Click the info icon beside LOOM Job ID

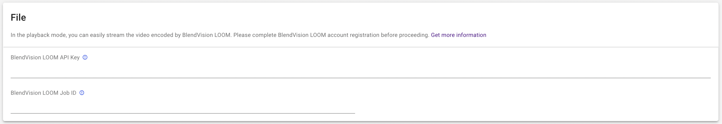[x=82, y=93]
